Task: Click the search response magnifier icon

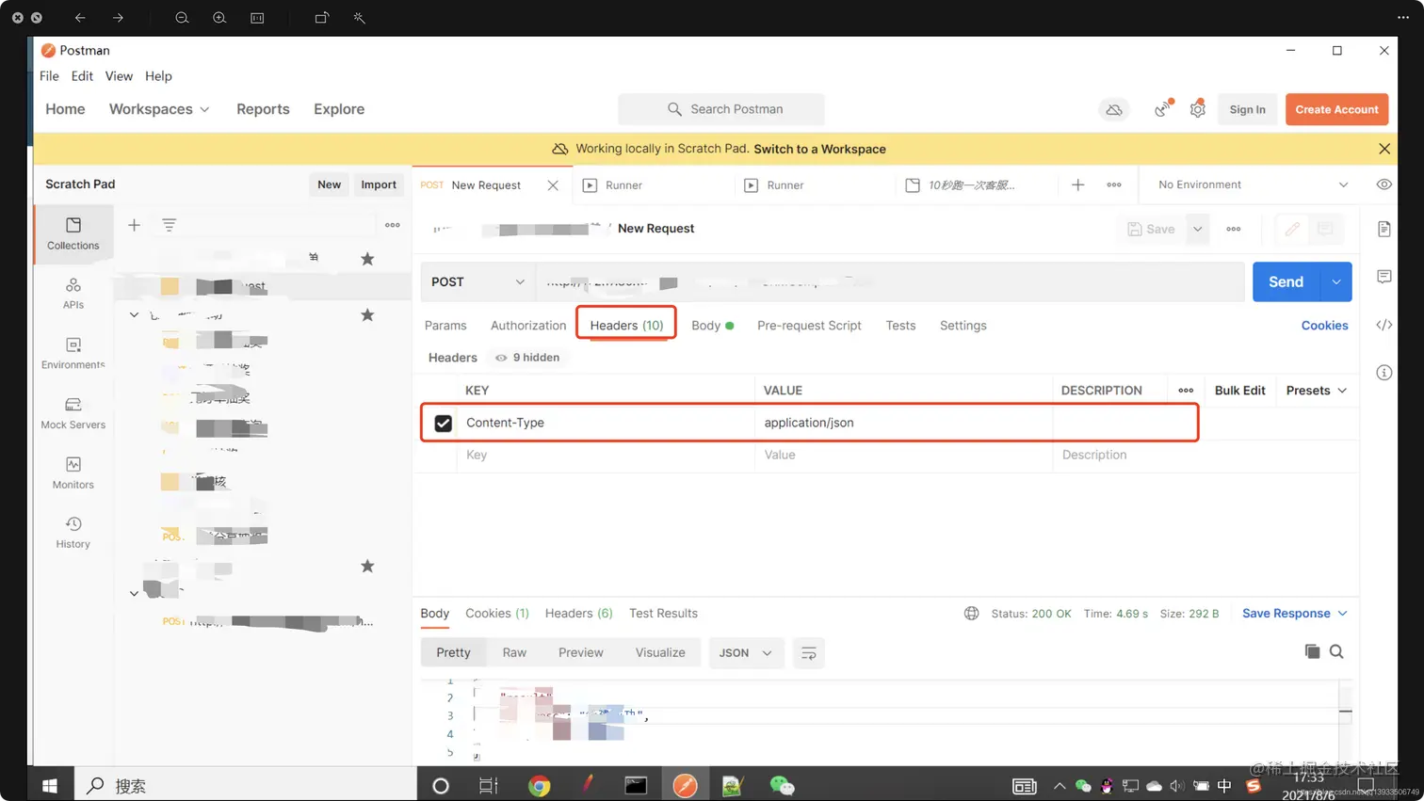Action: [1336, 651]
